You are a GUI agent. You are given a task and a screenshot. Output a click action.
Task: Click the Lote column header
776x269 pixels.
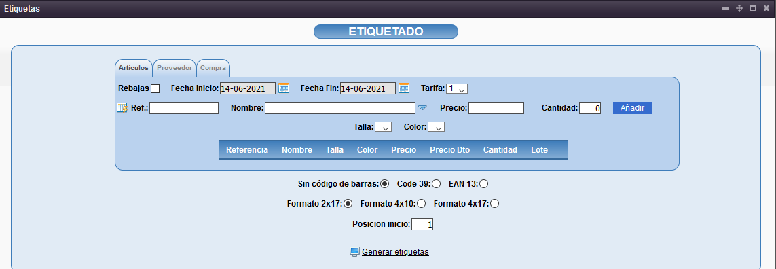point(540,150)
